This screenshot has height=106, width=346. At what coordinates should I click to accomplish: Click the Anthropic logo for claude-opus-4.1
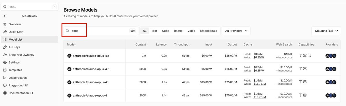pos(69,82)
